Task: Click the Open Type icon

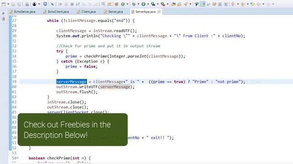Action: tap(174, 4)
